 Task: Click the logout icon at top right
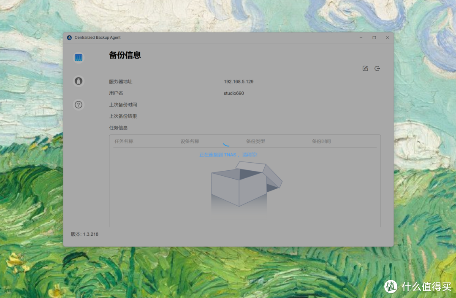pyautogui.click(x=377, y=68)
